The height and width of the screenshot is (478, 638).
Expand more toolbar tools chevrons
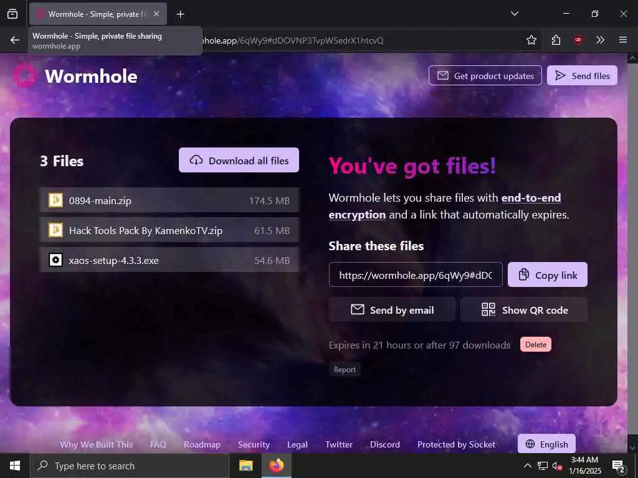point(600,40)
